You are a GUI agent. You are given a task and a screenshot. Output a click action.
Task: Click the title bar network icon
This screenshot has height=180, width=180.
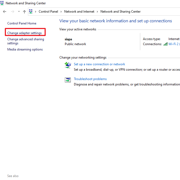click(x=2, y=3)
